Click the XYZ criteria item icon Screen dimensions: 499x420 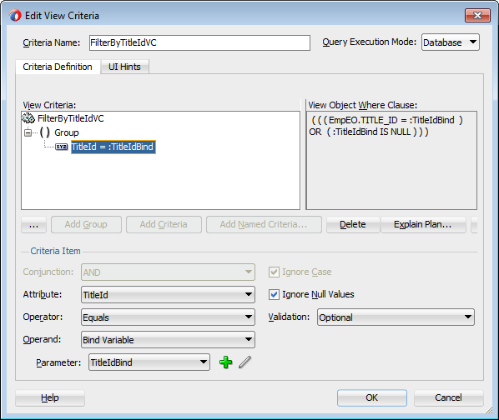click(x=62, y=147)
